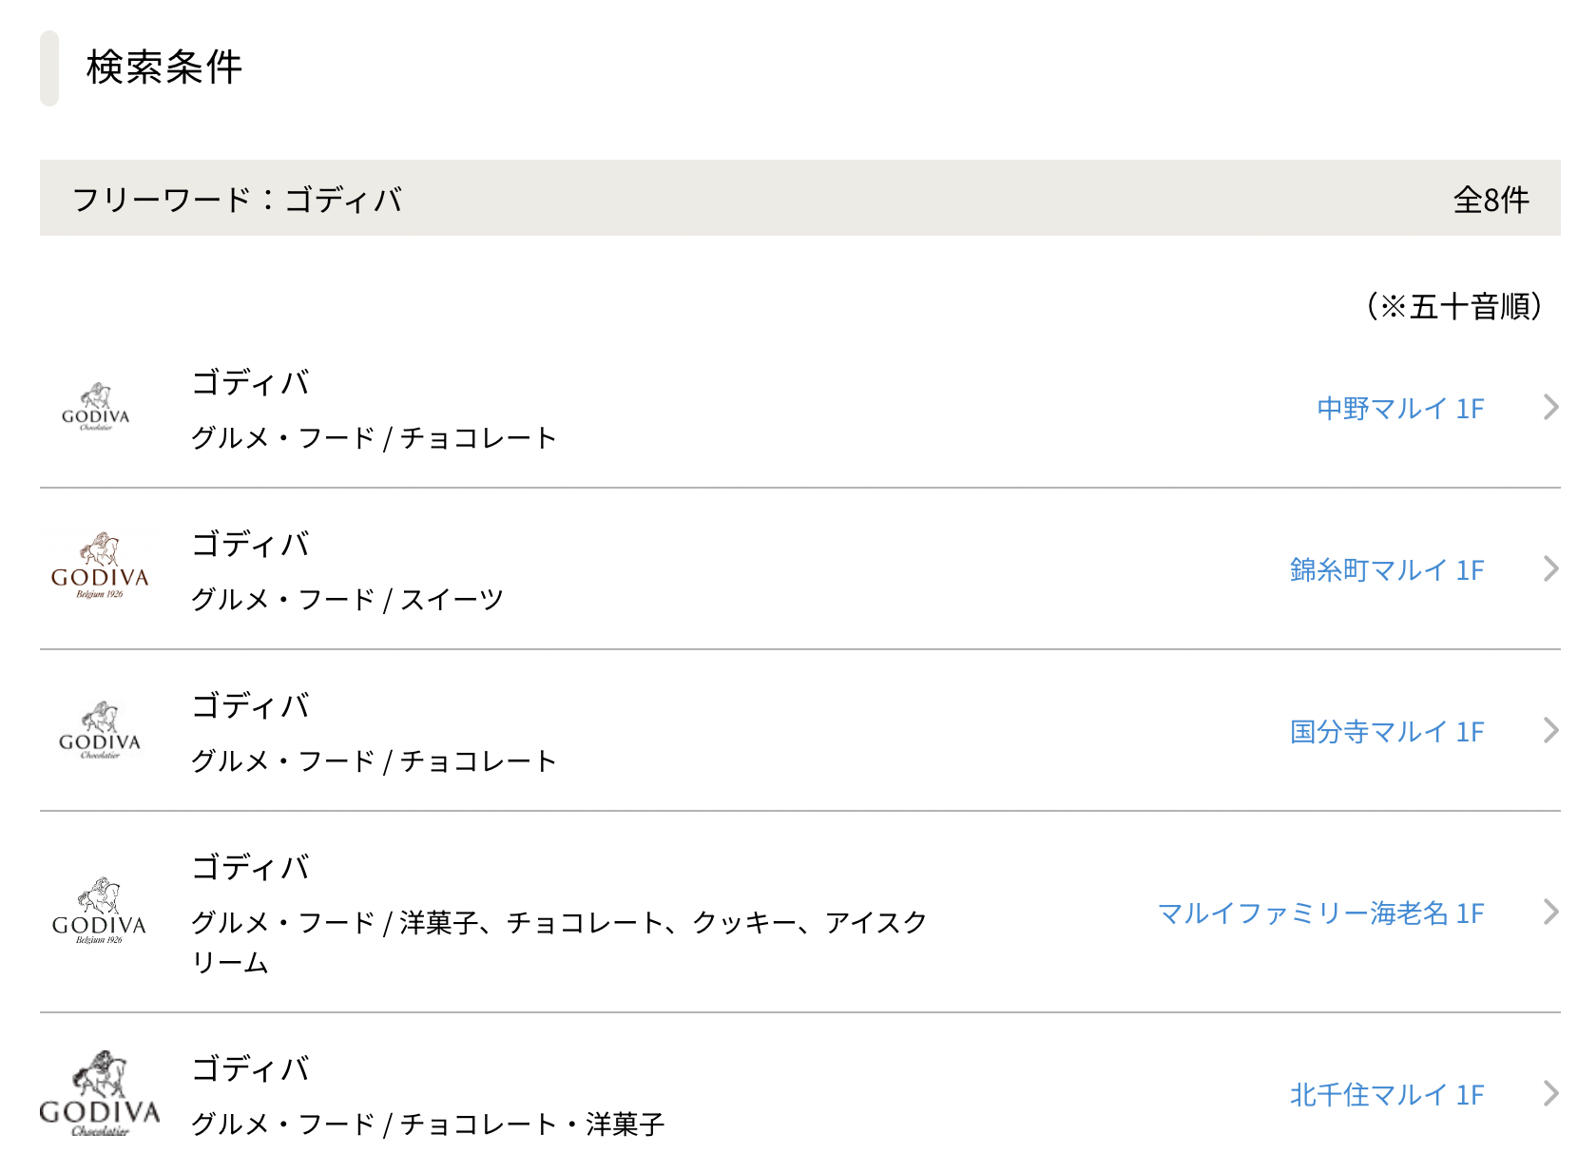Open the chevron arrow beside 中野マルイ 1F

coord(1550,407)
